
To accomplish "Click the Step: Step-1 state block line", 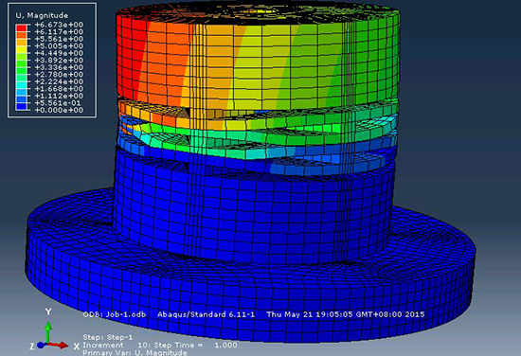I will (x=108, y=337).
